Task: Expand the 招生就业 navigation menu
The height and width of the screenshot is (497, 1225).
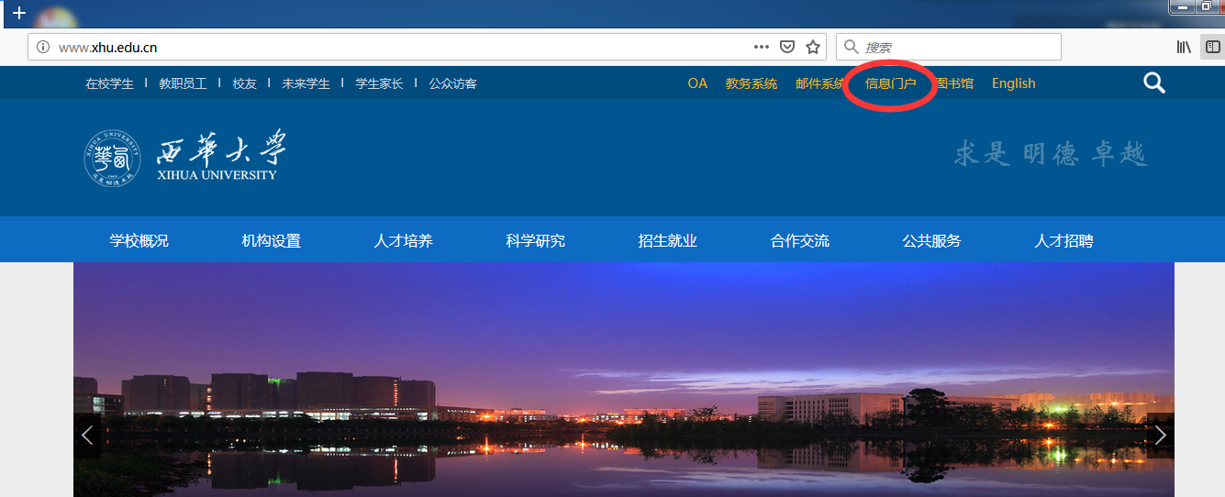Action: 668,241
